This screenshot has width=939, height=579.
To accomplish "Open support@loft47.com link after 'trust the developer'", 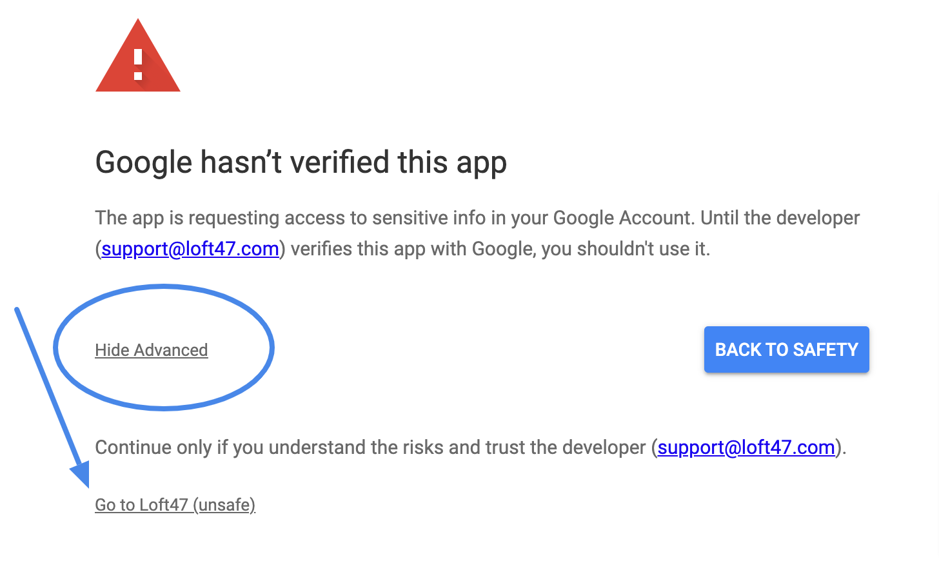I will [746, 447].
